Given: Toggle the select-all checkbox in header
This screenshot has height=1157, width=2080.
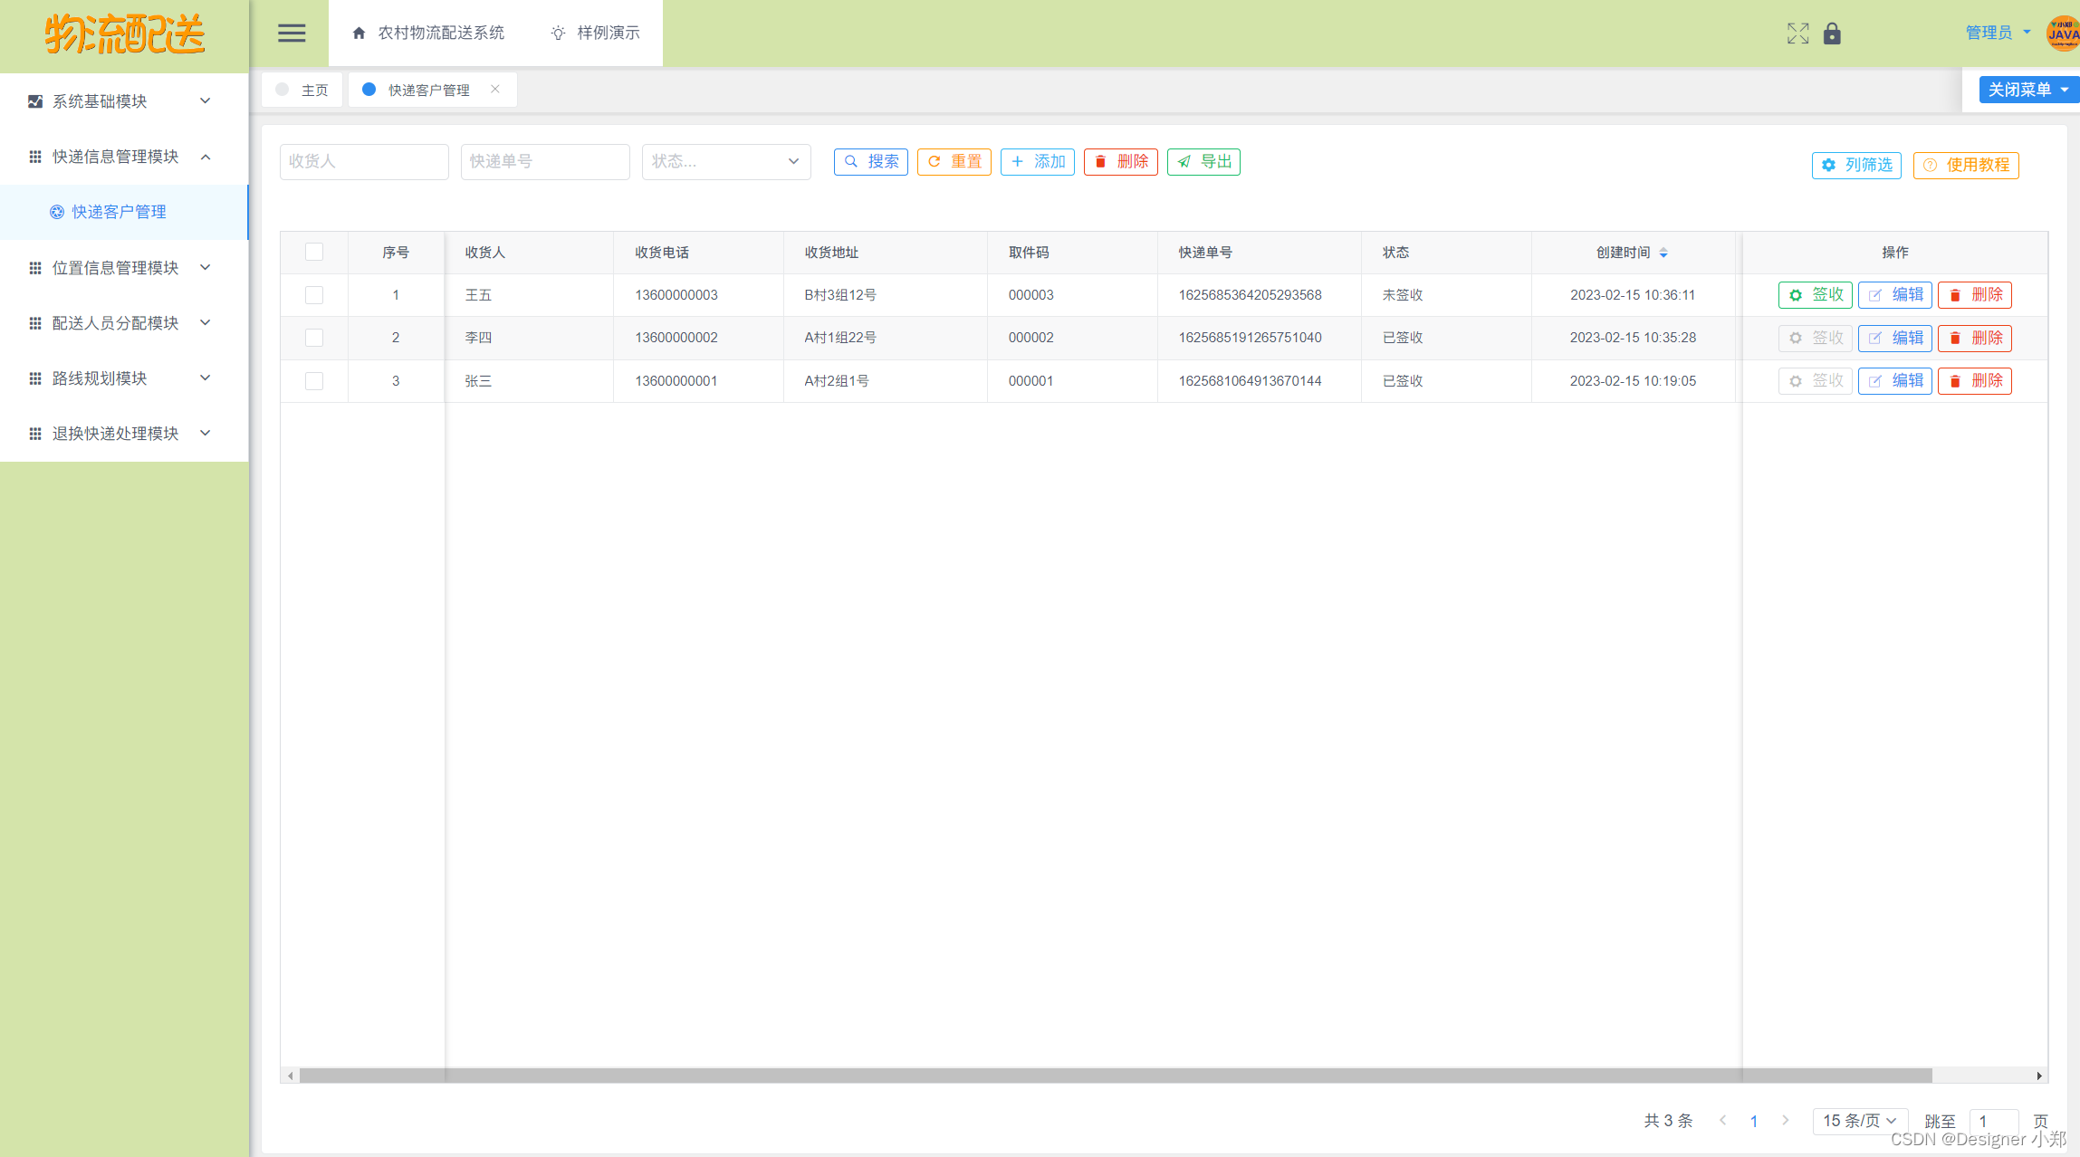Looking at the screenshot, I should [x=315, y=251].
